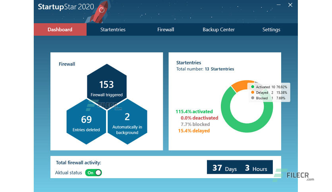Click 'Total number: 13 Startentries' text
Viewport: 332px width, 192px height.
pyautogui.click(x=205, y=69)
